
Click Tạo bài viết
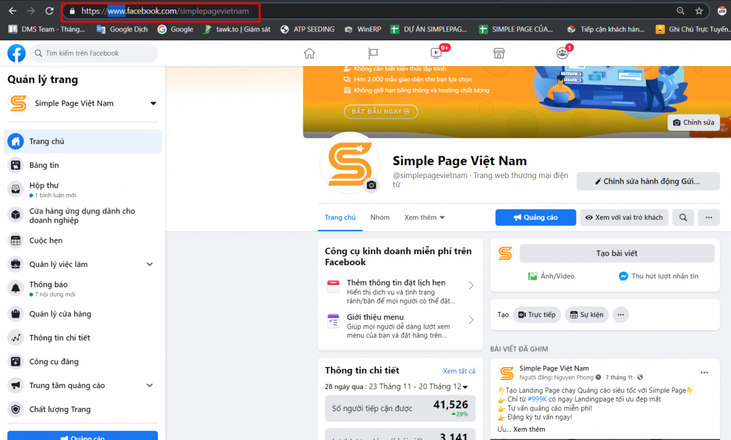point(617,253)
